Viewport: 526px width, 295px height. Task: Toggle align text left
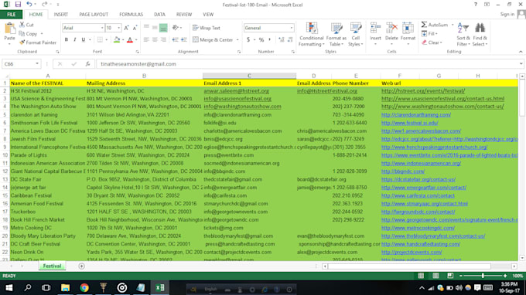(146, 40)
